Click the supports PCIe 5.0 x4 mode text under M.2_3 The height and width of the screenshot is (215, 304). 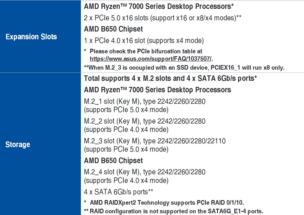click(126, 149)
